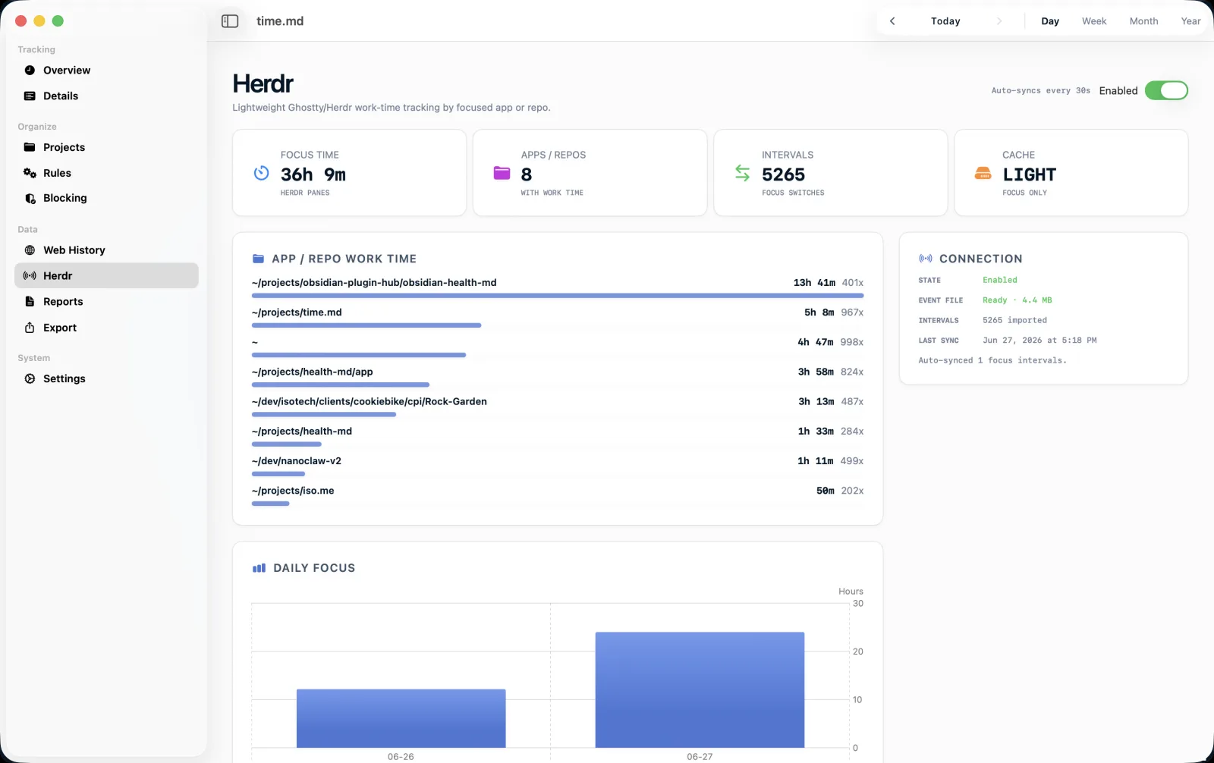This screenshot has height=763, width=1214.
Task: Click the 06-27 bar in Daily Focus chart
Action: 700,689
